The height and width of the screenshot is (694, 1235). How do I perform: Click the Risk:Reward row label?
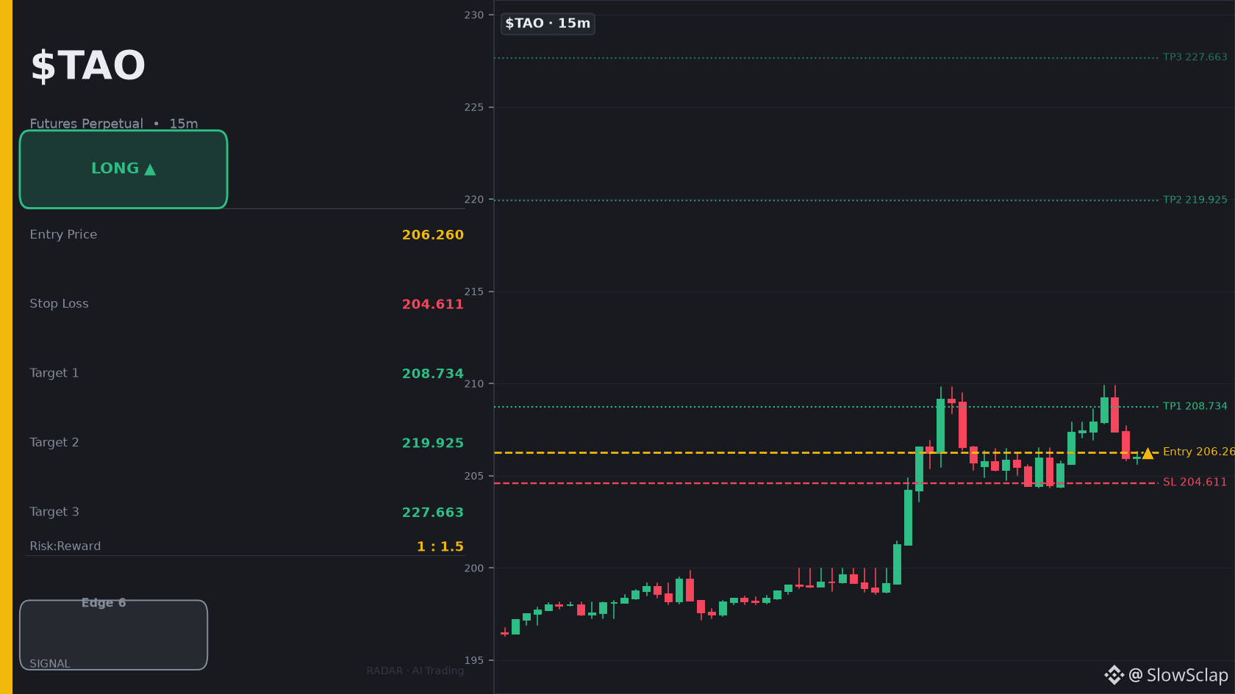pyautogui.click(x=65, y=546)
